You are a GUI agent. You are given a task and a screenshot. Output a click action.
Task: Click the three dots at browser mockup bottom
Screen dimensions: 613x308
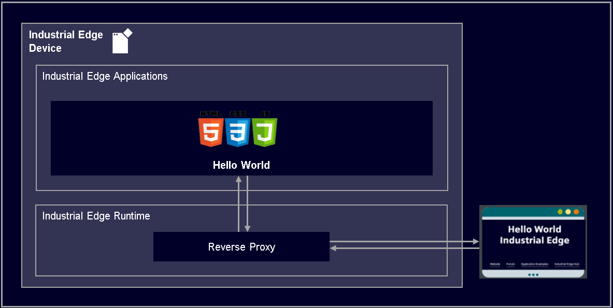click(533, 275)
